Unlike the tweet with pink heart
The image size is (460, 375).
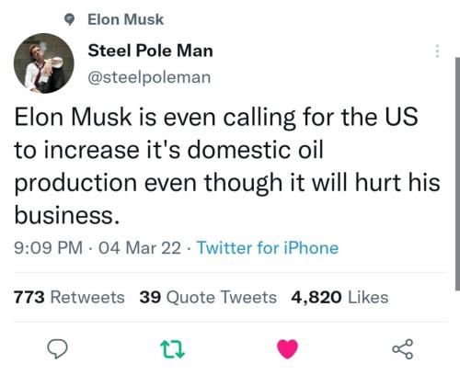(287, 349)
